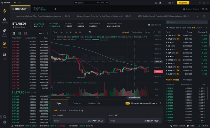This screenshot has width=210, height=128.
Task: Show buy orders only view
Action: click(x=20, y=33)
